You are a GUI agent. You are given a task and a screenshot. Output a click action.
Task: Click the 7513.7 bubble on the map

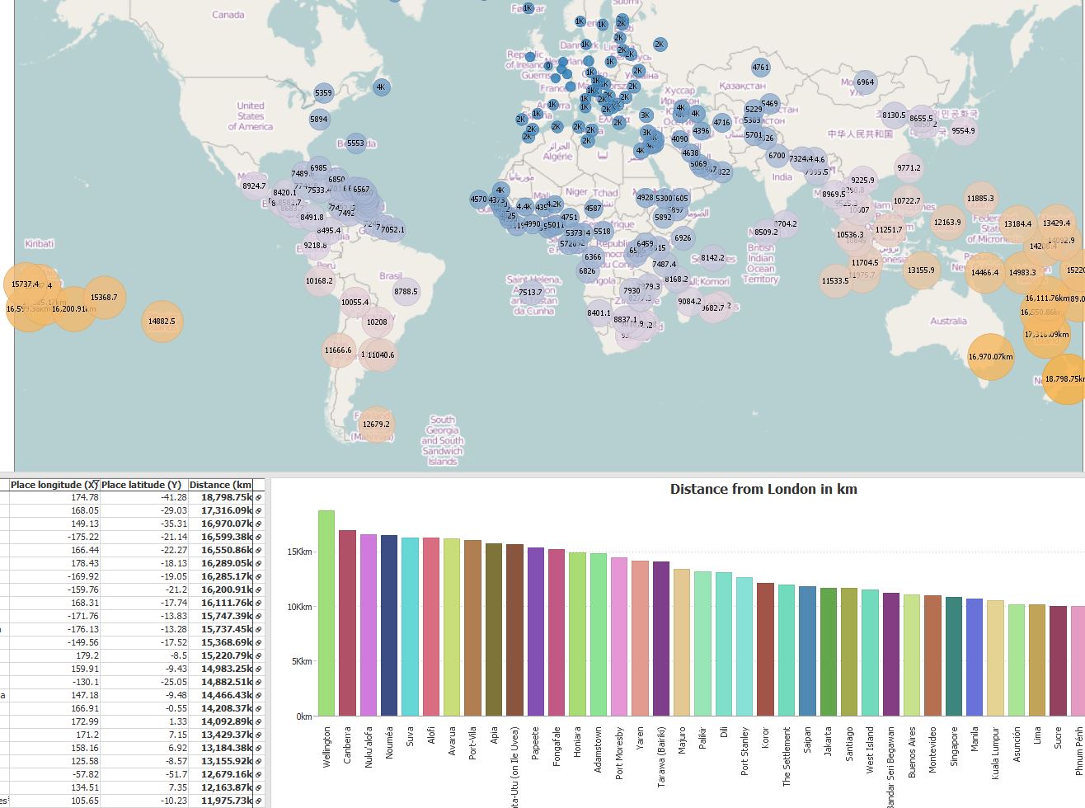[x=530, y=292]
